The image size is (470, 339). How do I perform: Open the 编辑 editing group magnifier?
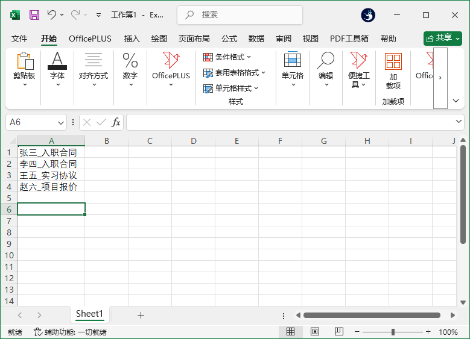point(326,70)
